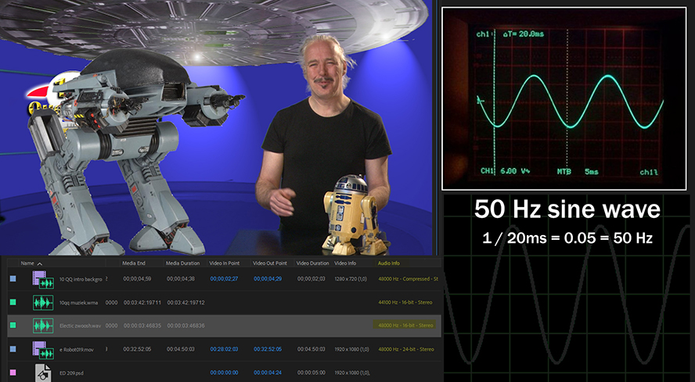The height and width of the screenshot is (382, 695).
Task: Click Audio Info 44100 Hz - 16-bit - Stereo
Action: point(405,303)
